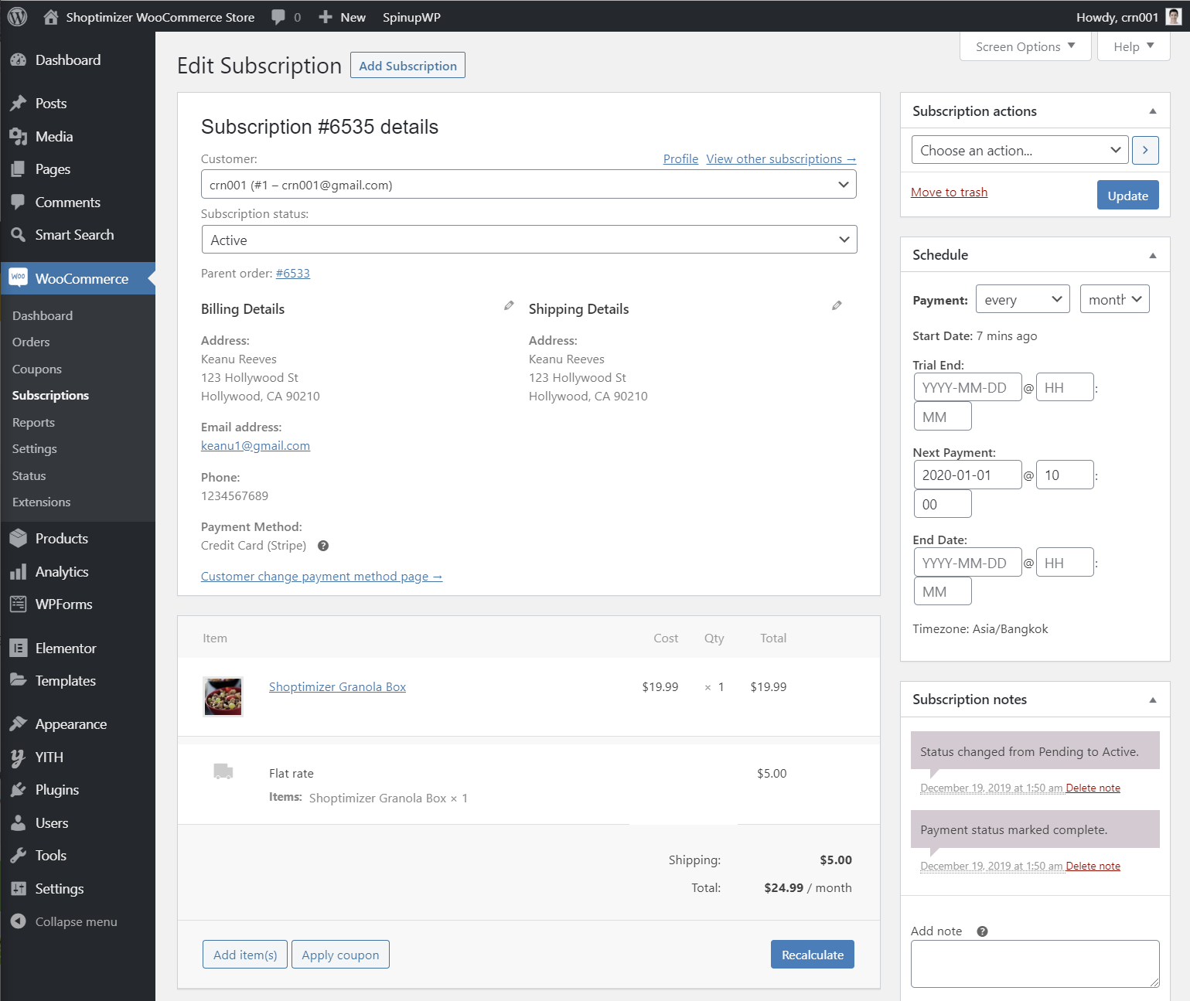
Task: Click the Add Subscription button
Action: tap(407, 66)
